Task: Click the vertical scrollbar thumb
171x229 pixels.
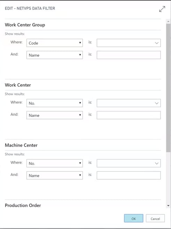Action: coord(168,88)
